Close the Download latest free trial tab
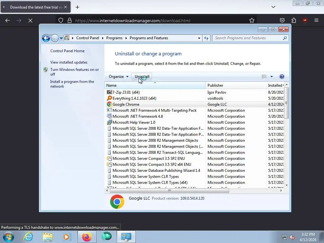 [65, 7]
